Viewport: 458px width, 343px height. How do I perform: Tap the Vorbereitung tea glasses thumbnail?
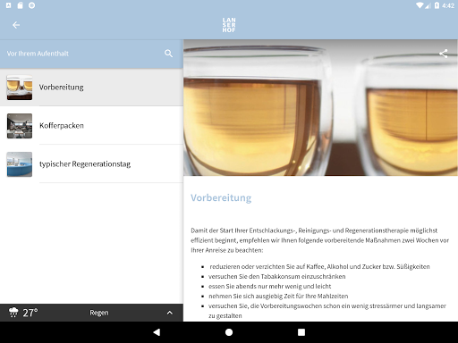point(20,88)
